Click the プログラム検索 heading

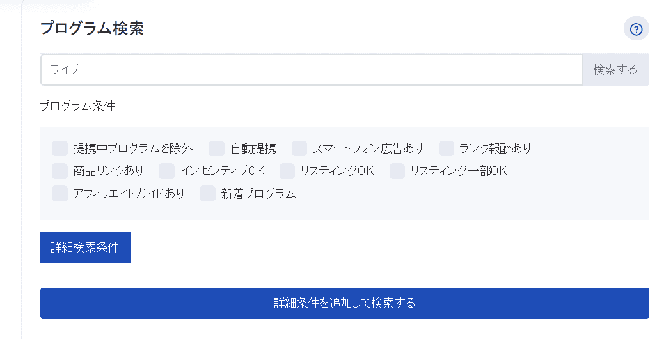[91, 29]
